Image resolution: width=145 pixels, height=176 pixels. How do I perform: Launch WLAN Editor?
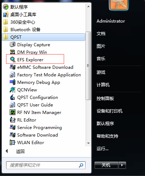pos(31,143)
